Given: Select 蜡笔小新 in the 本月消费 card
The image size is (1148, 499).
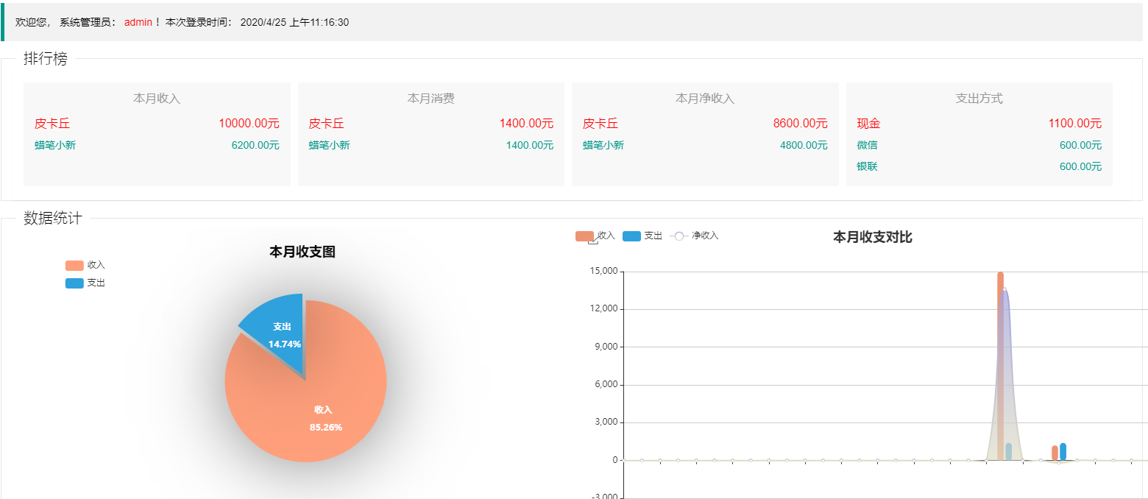Looking at the screenshot, I should pos(329,146).
